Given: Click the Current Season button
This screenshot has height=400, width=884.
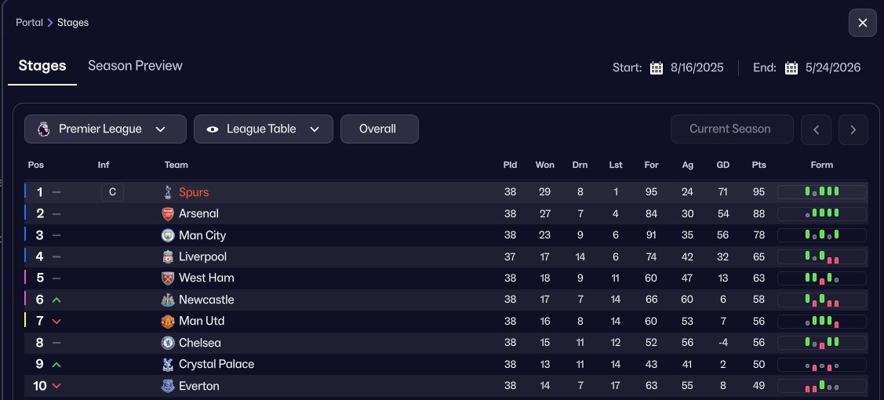Looking at the screenshot, I should pyautogui.click(x=731, y=129).
